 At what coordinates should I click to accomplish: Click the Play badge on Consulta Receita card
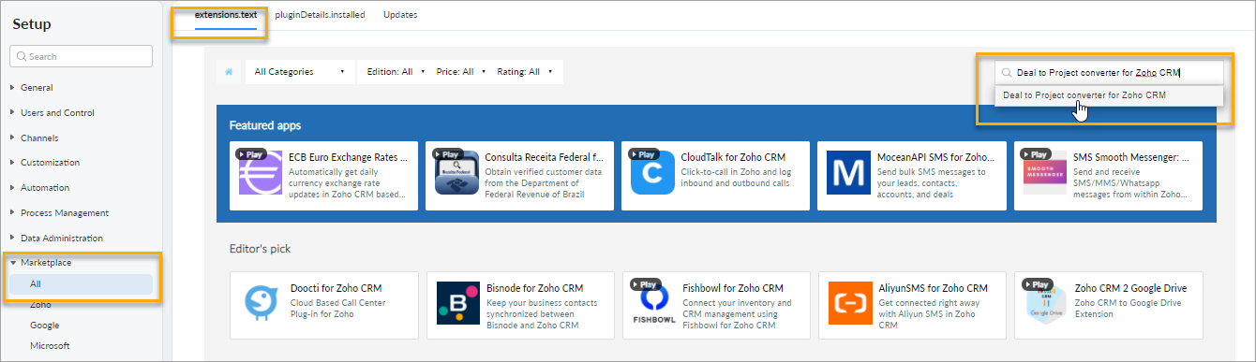click(x=448, y=153)
